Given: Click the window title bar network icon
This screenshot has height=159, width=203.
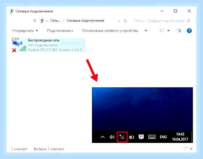Looking at the screenshot, I should coord(11,11).
